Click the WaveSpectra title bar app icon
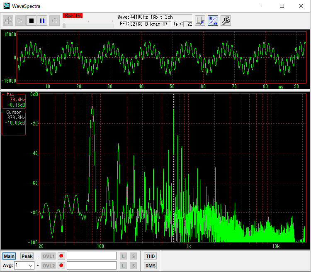Screen dimensions: 311x272 7,6
